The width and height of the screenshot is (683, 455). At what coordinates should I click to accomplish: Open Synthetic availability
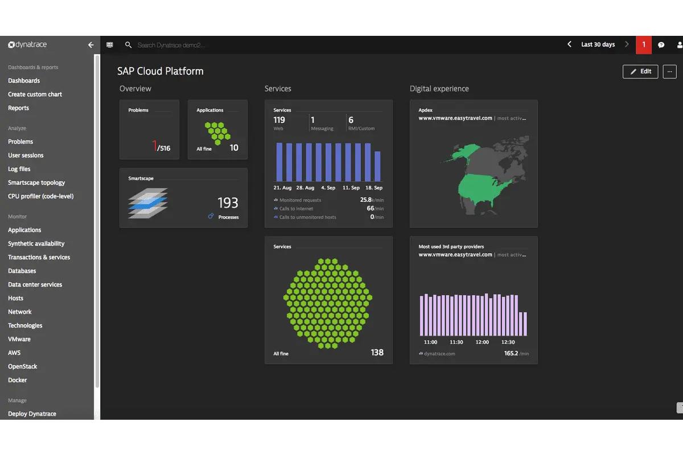tap(36, 243)
